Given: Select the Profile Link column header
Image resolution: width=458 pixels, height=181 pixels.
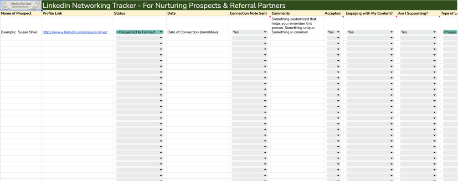Looking at the screenshot, I should pos(77,13).
